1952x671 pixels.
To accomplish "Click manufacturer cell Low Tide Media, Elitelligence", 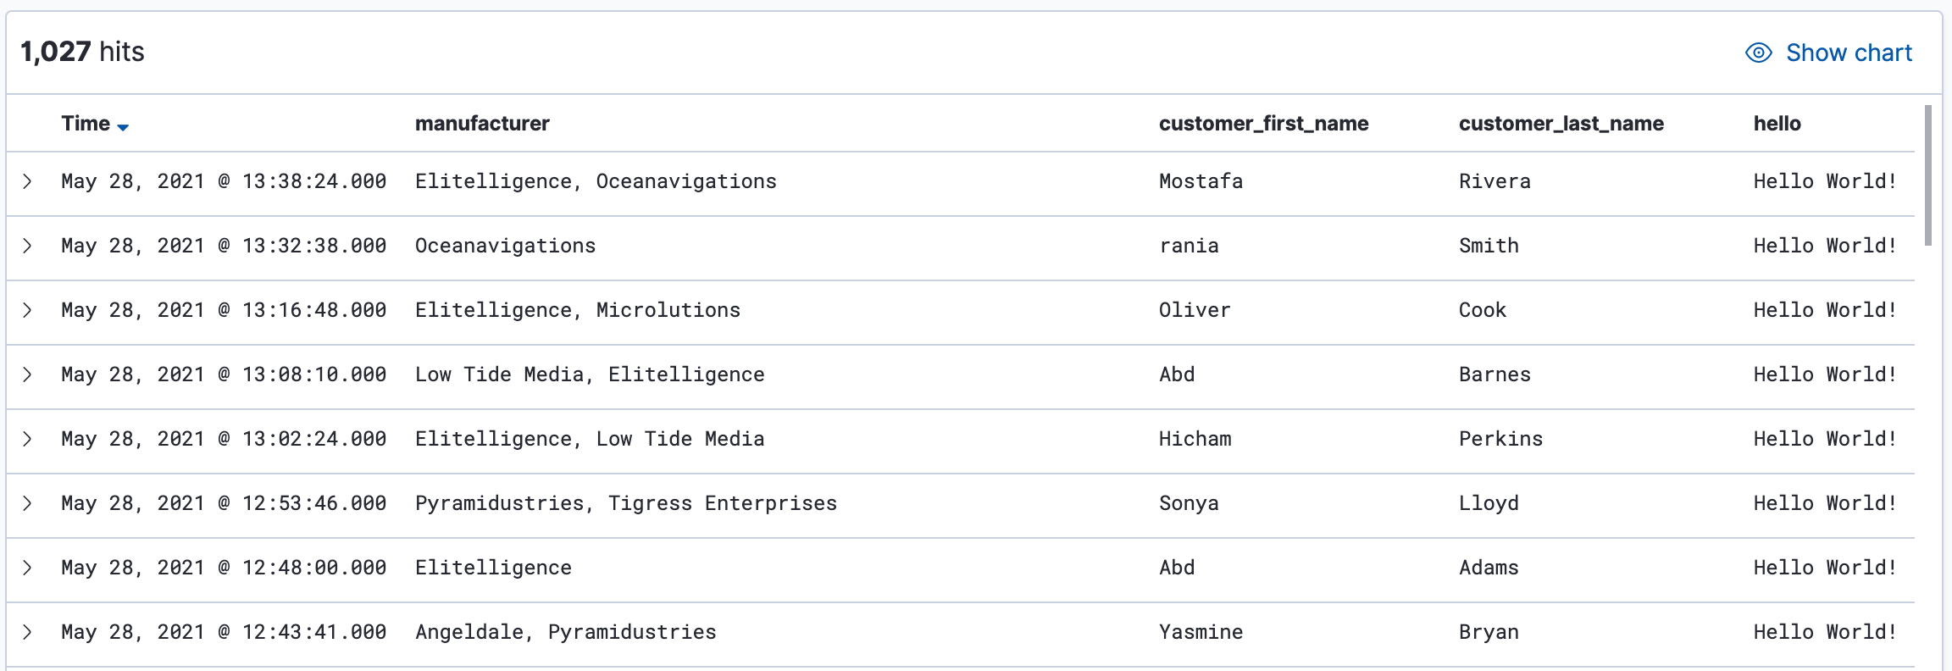I will pos(590,374).
